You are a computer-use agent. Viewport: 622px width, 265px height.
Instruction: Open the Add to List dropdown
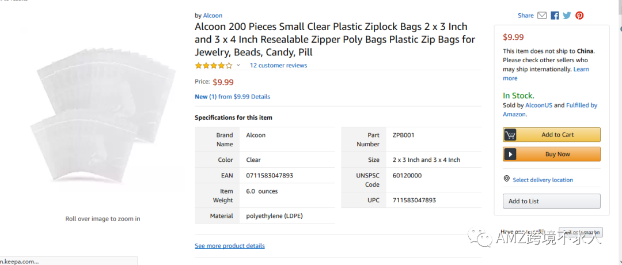(551, 201)
